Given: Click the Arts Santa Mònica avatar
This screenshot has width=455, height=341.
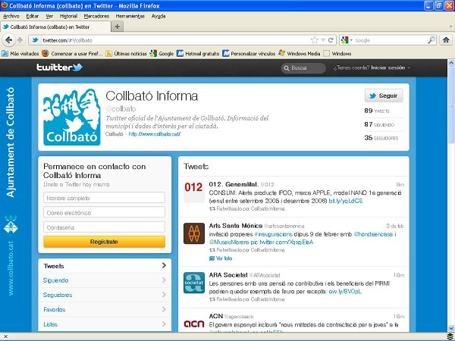Looking at the screenshot, I should pyautogui.click(x=194, y=233).
